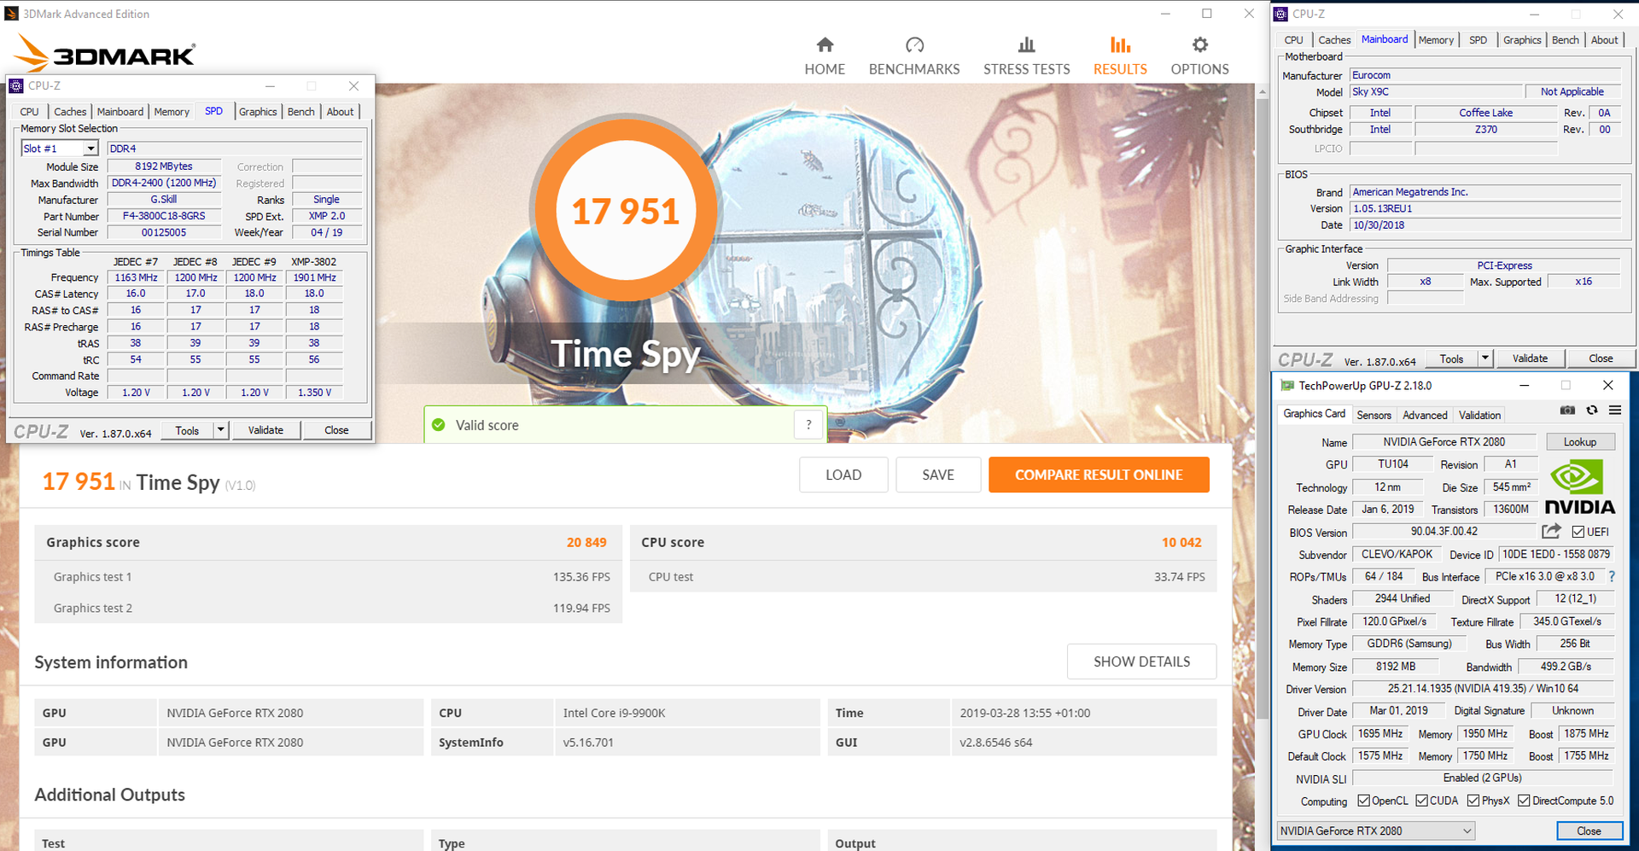
Task: Click Close button in CPU-Z Mainboard window
Action: tap(1601, 358)
